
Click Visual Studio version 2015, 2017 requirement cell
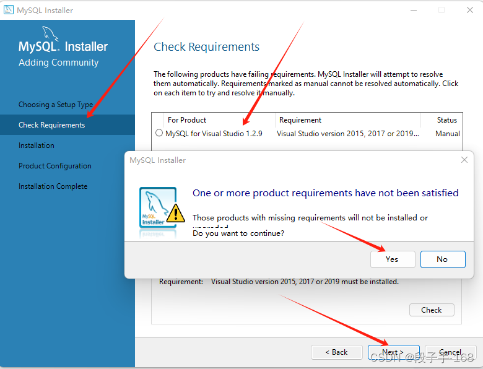[x=348, y=134]
